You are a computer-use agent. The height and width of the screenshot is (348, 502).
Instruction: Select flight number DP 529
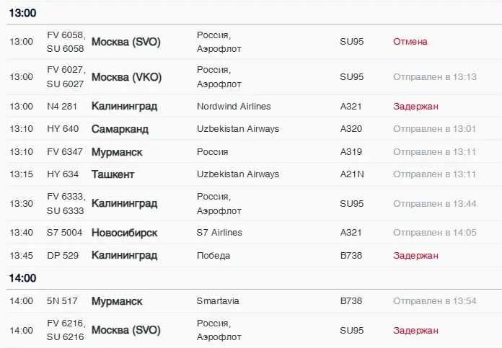coord(63,256)
